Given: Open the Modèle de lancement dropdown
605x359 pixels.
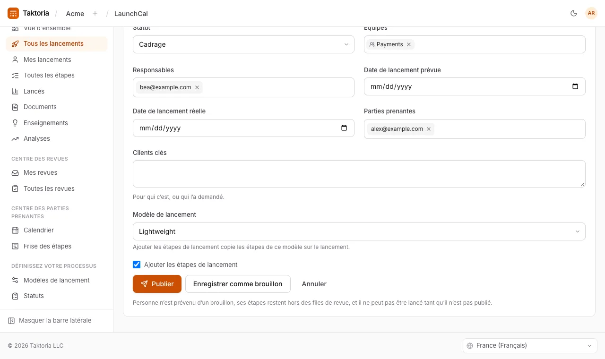Looking at the screenshot, I should [x=359, y=231].
